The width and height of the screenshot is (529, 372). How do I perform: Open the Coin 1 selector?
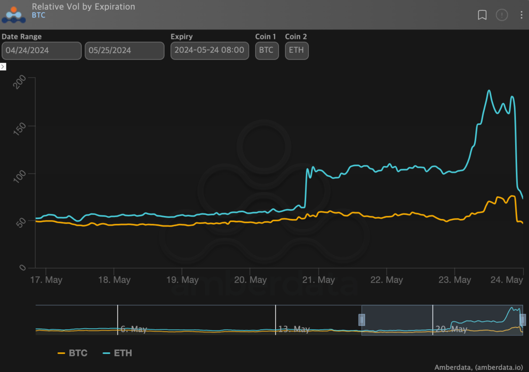pos(267,51)
